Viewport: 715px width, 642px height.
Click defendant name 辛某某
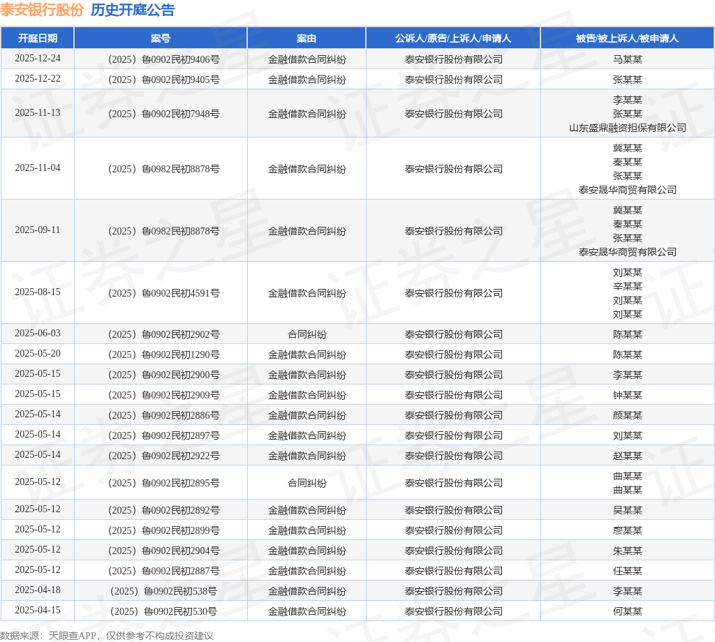[x=628, y=286]
